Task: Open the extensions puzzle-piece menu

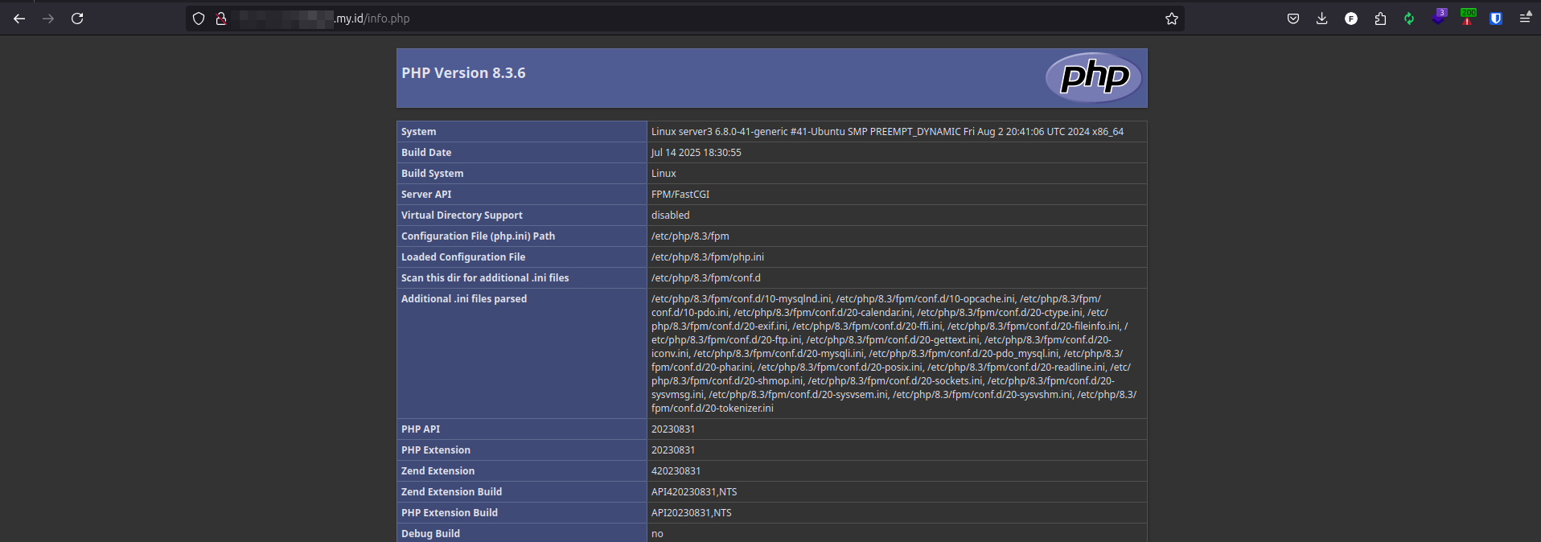Action: pos(1380,18)
